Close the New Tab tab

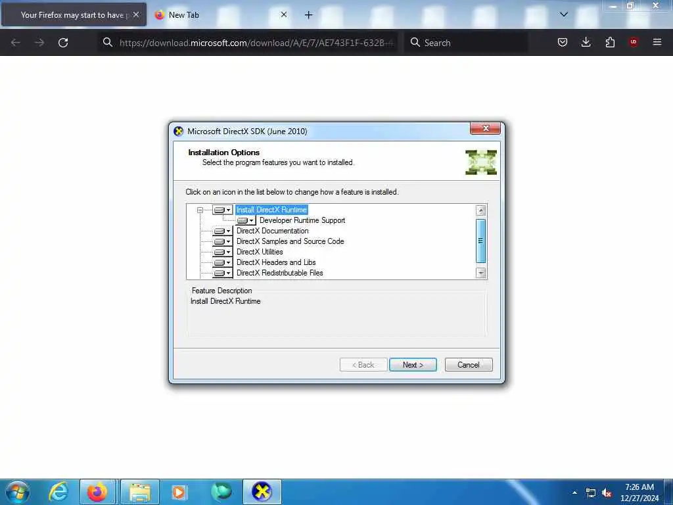284,14
